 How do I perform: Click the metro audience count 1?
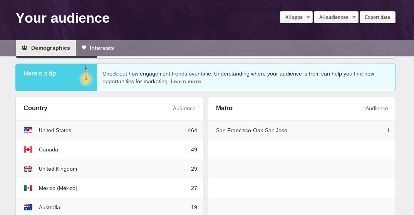coord(388,130)
